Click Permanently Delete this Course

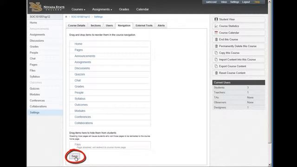click(239, 46)
